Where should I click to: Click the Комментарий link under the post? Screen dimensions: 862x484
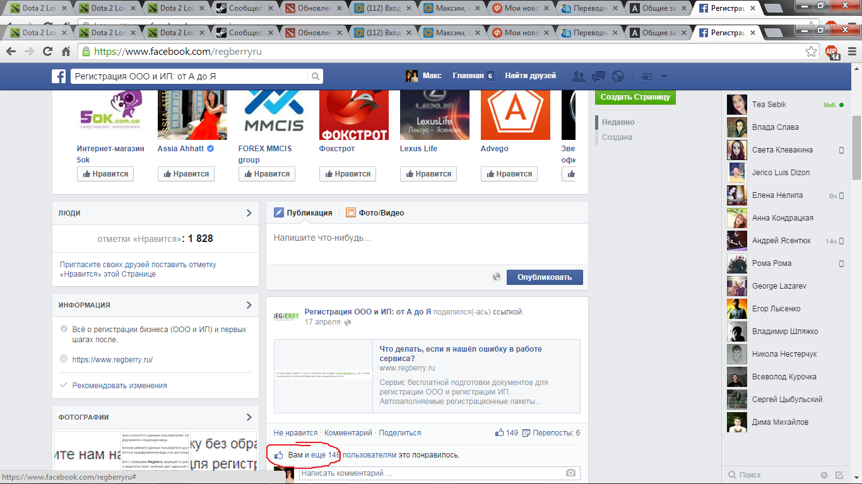348,433
